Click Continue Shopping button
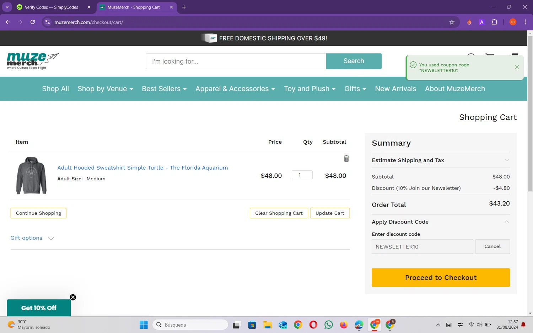This screenshot has height=333, width=533. [x=38, y=213]
